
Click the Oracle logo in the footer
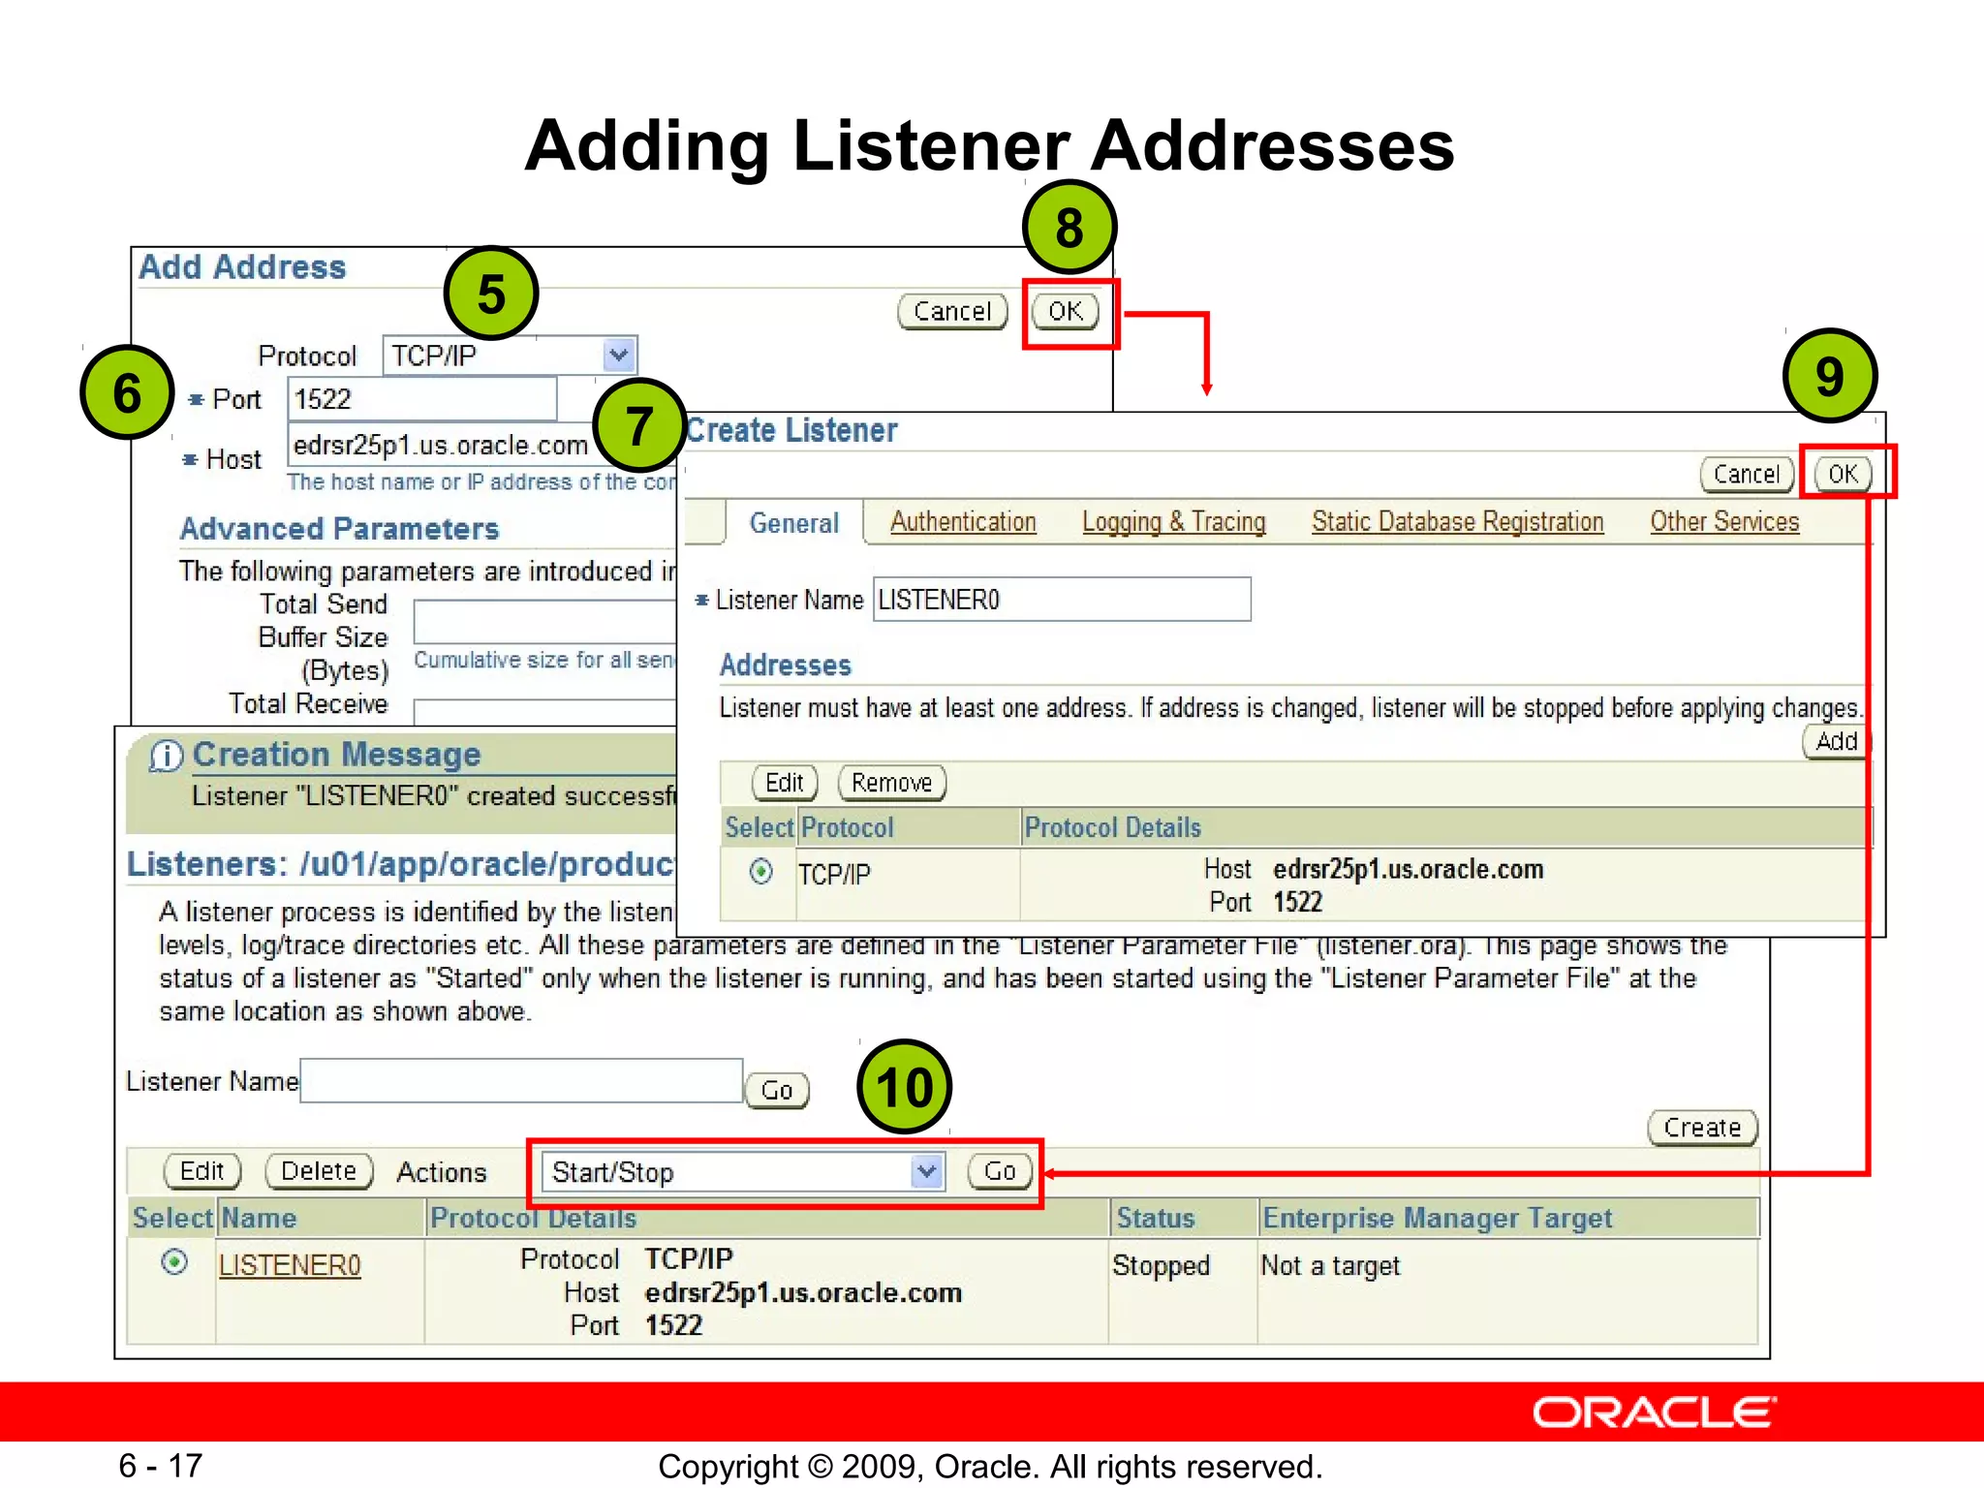1655,1412
